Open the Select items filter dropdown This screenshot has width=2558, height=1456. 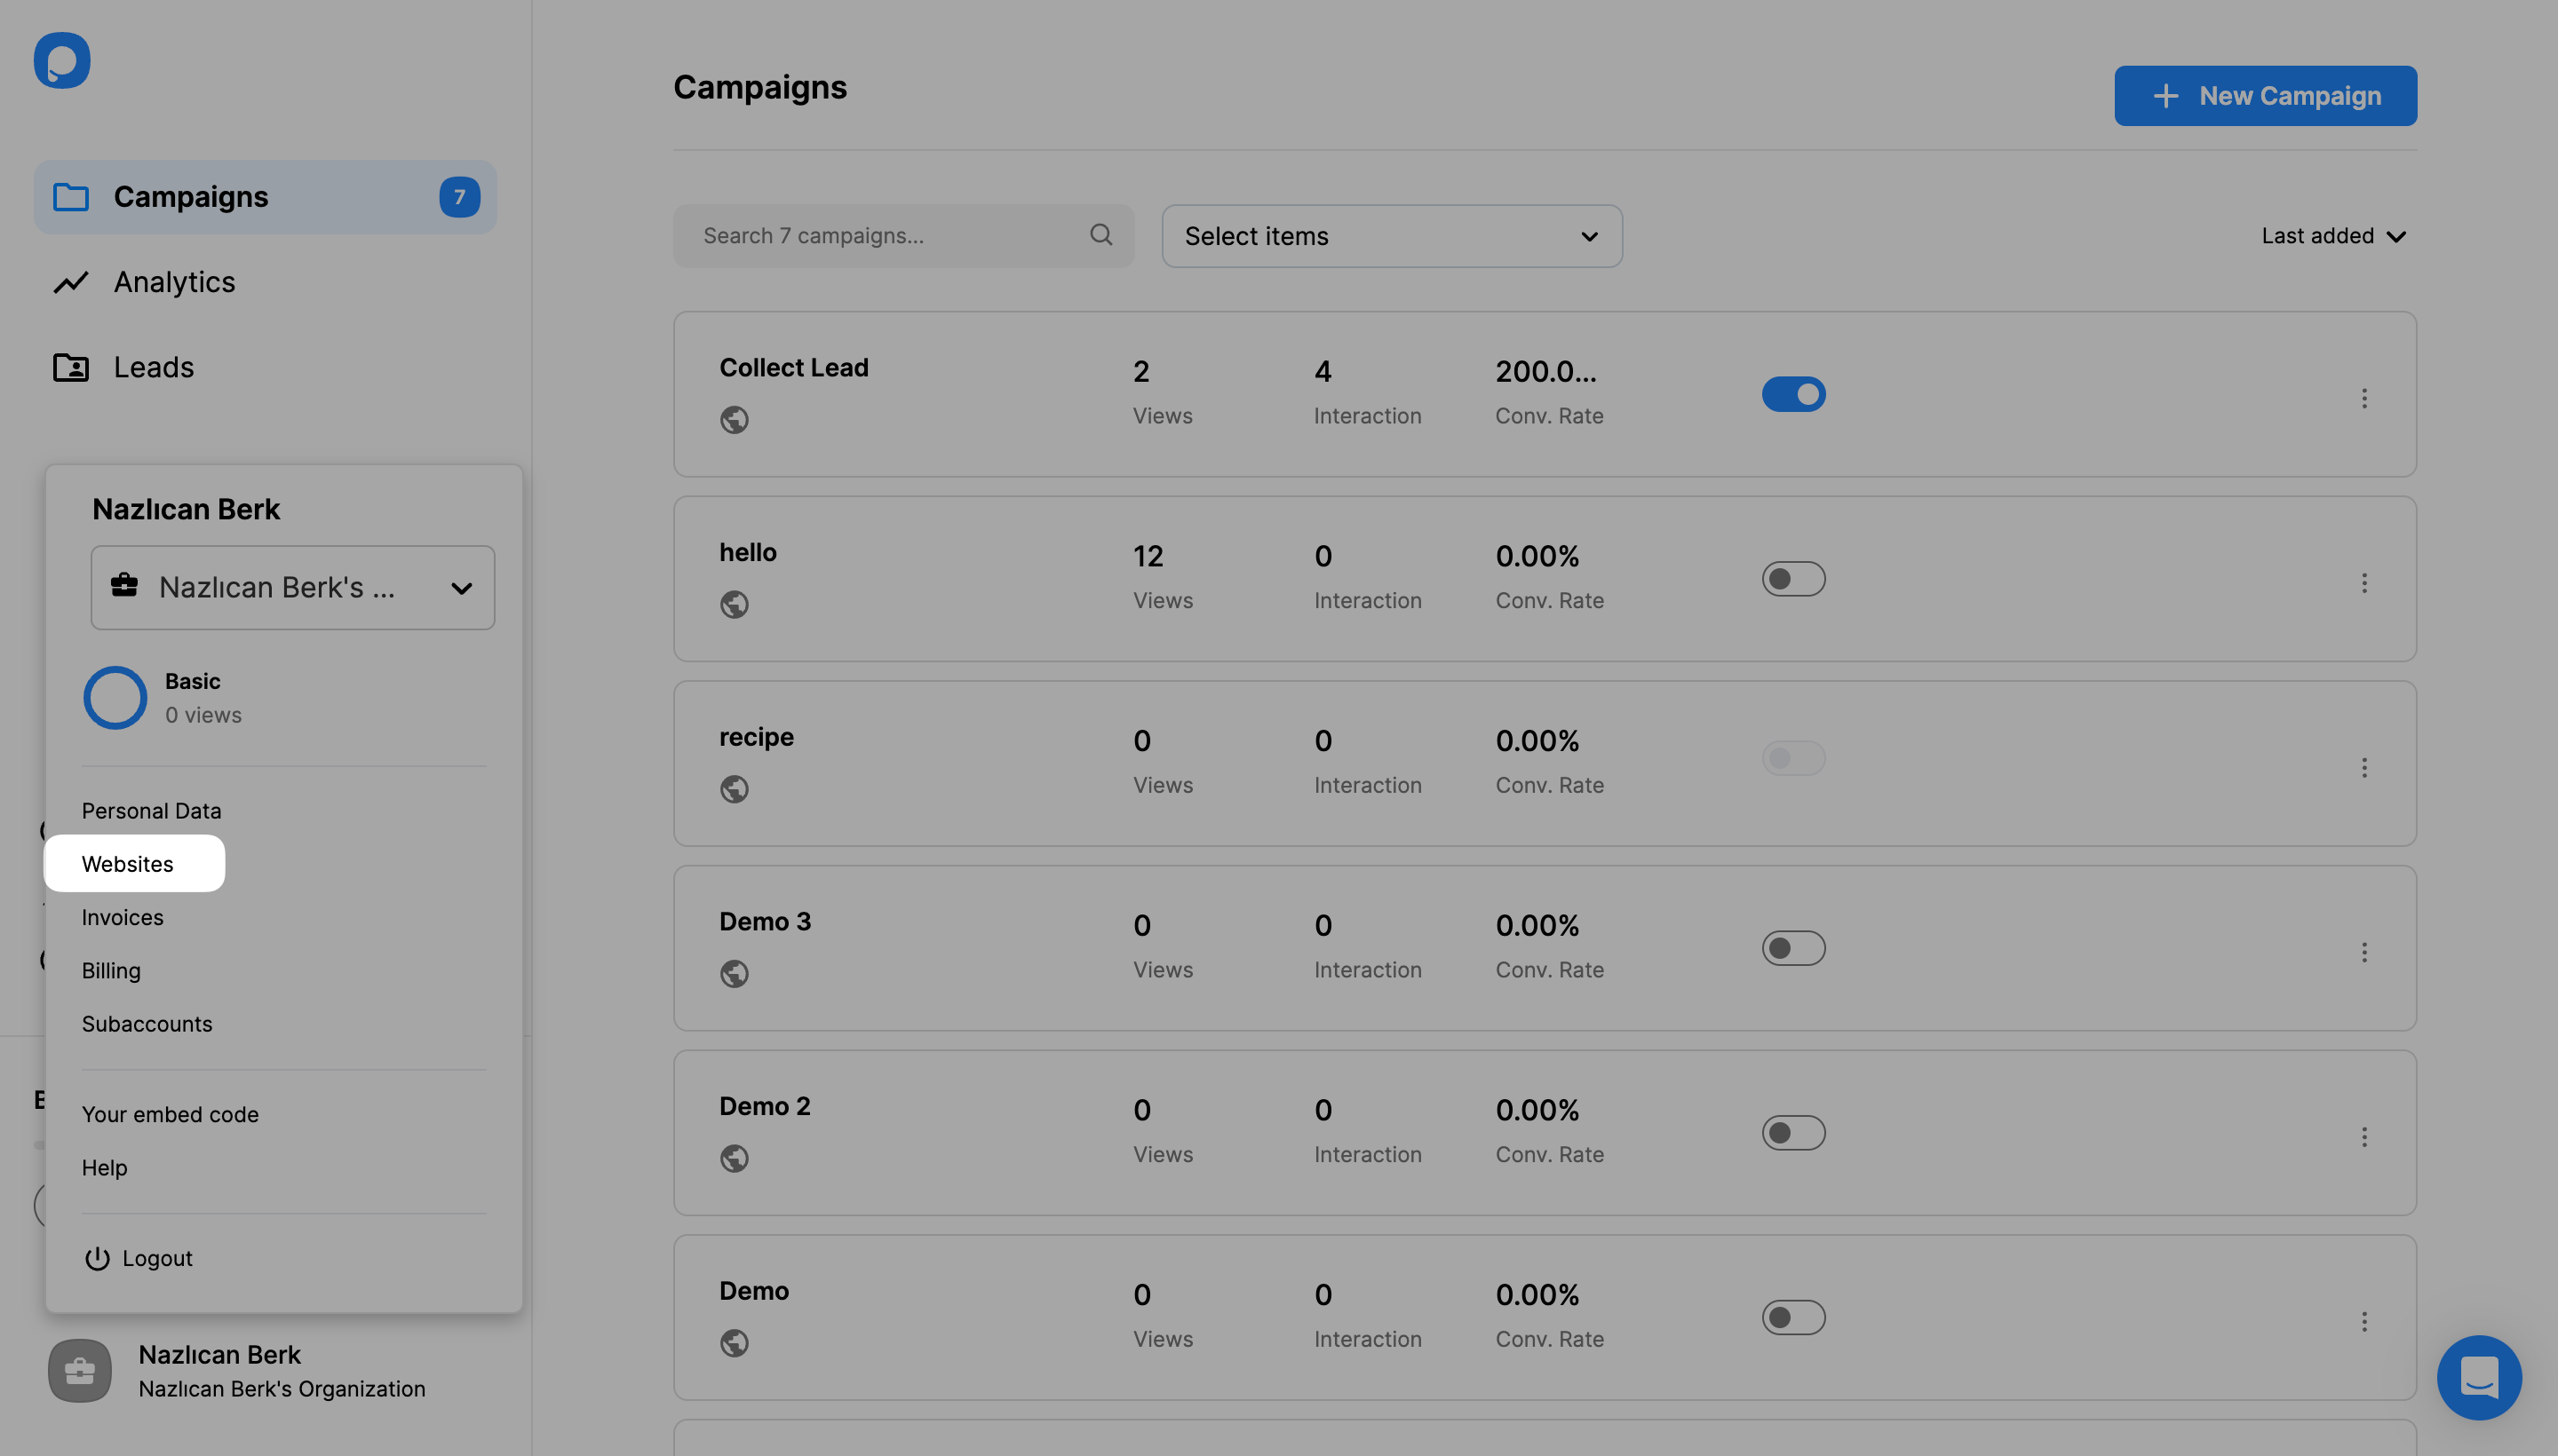1390,235
